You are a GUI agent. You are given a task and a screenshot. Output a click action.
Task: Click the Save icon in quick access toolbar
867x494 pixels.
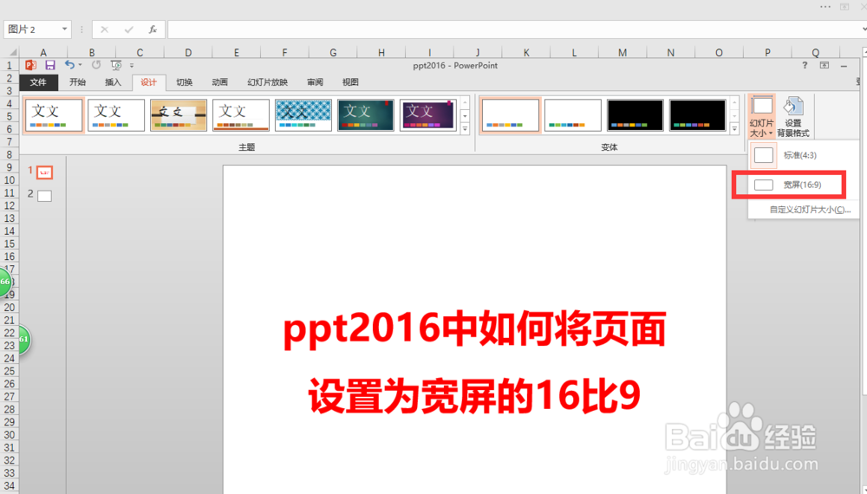49,65
